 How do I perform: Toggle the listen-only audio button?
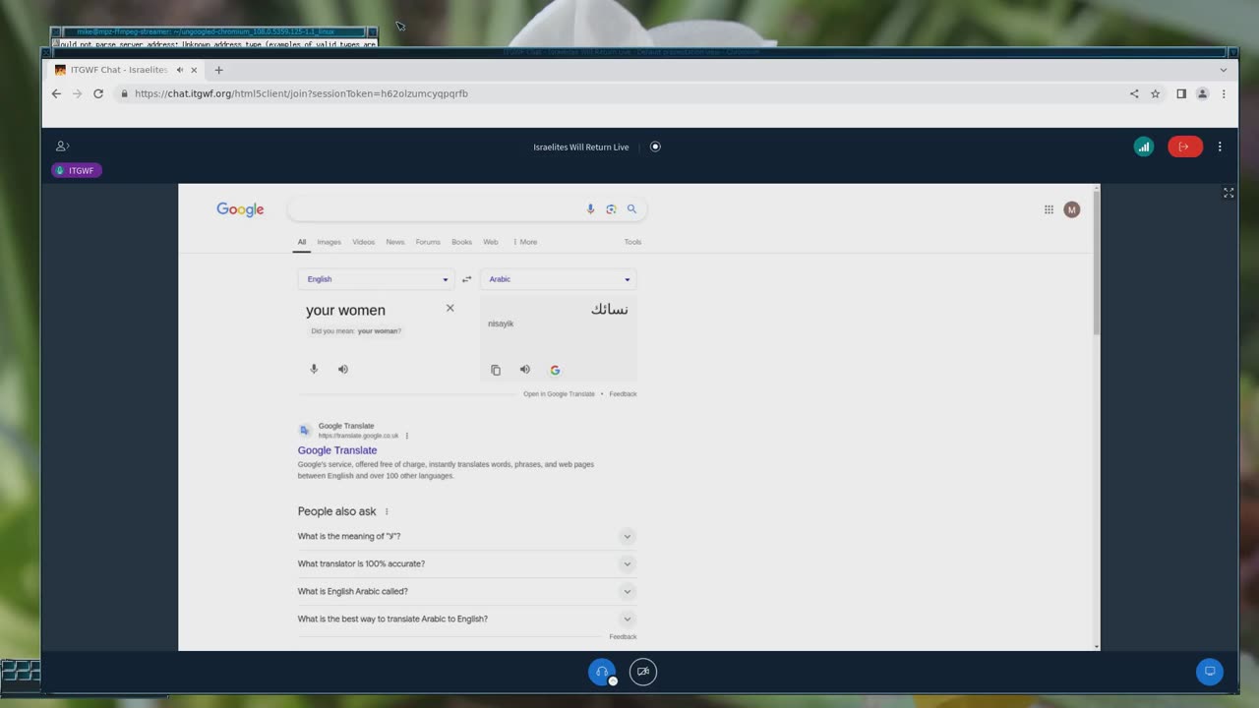pos(602,672)
